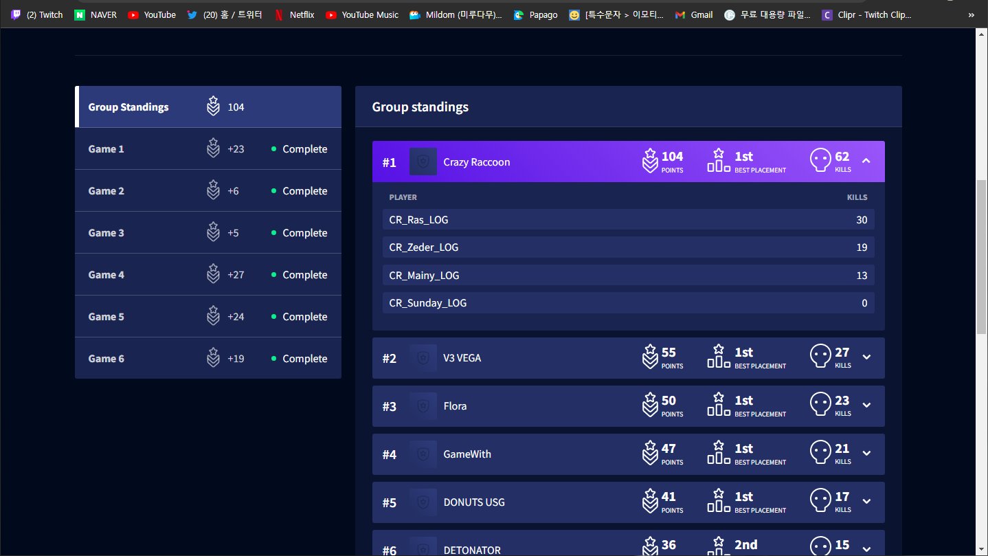The height and width of the screenshot is (556, 988).
Task: Select the CR_Ras_LOG player row
Action: [x=629, y=220]
